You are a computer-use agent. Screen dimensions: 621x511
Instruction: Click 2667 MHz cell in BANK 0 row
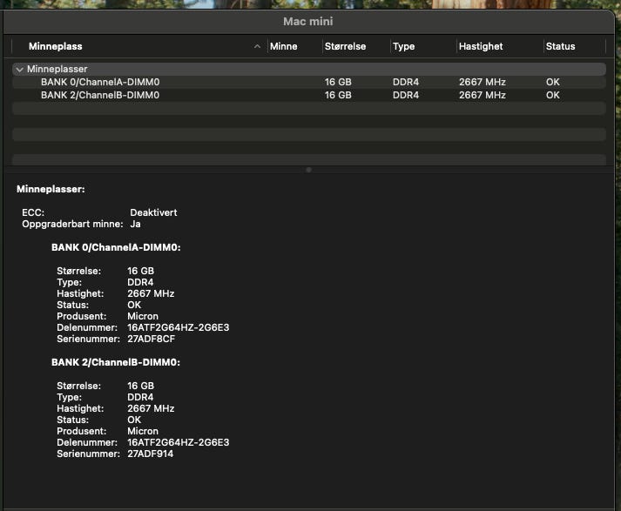click(x=482, y=82)
